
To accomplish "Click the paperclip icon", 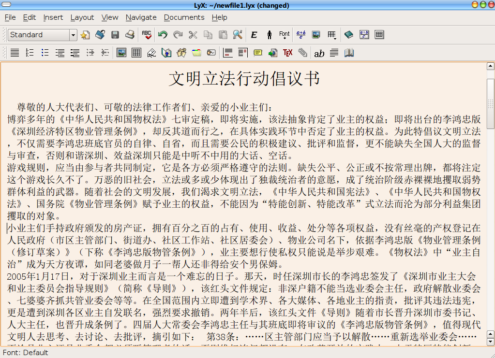I will pyautogui.click(x=302, y=53).
